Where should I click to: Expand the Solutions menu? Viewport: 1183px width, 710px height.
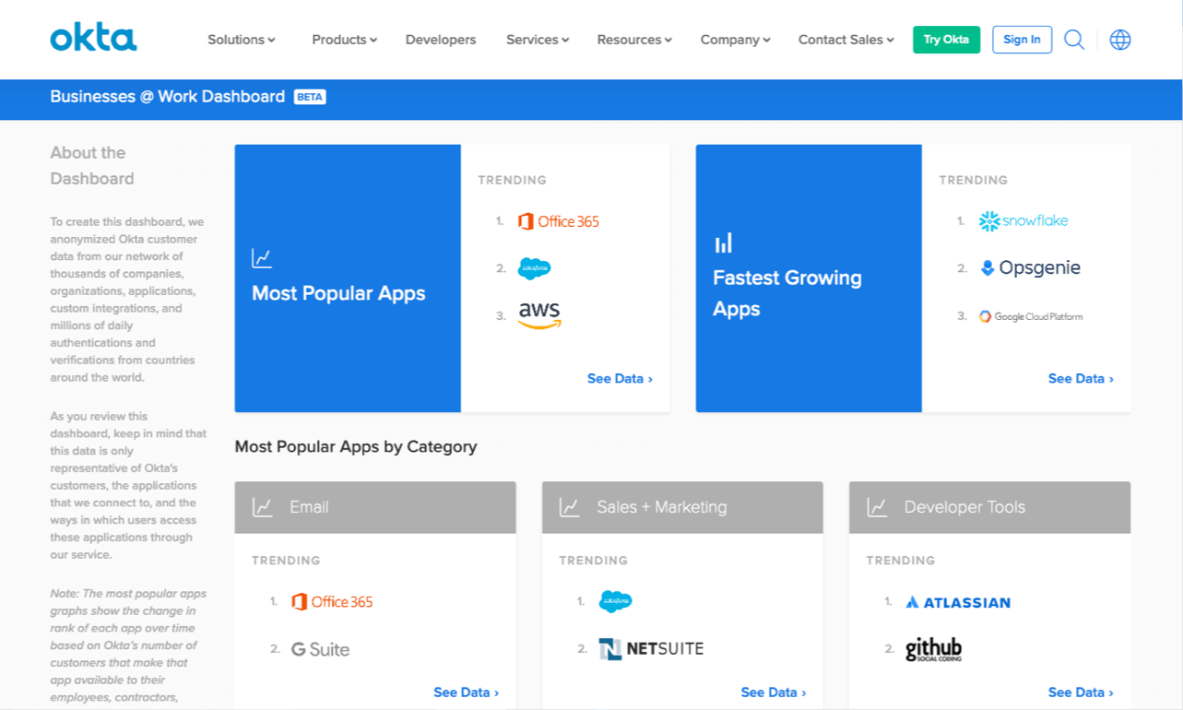[242, 40]
